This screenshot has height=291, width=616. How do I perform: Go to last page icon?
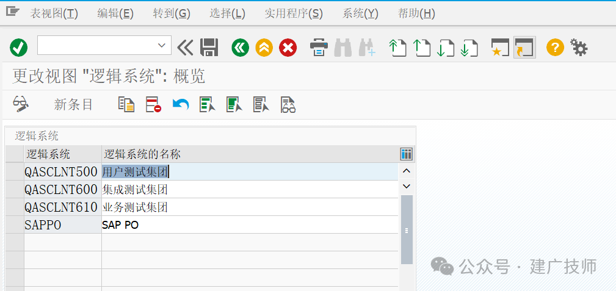[469, 48]
